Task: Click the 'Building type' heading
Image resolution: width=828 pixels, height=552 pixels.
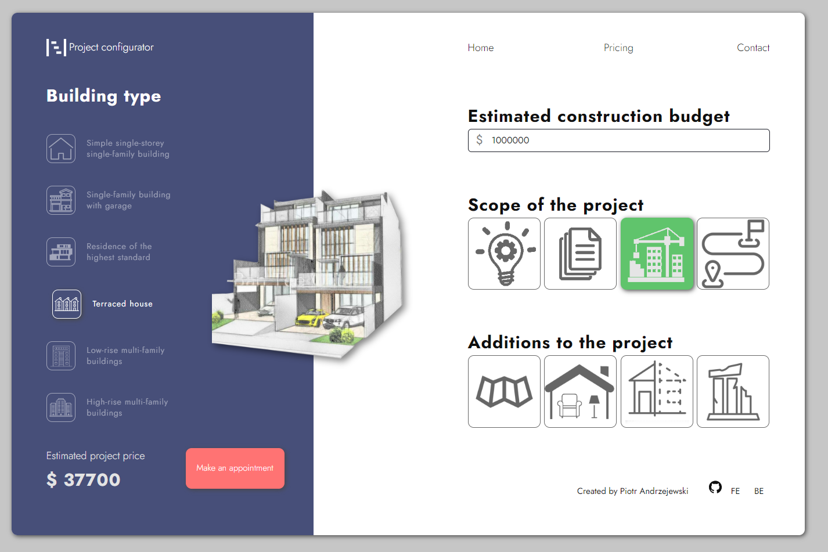Action: click(104, 96)
